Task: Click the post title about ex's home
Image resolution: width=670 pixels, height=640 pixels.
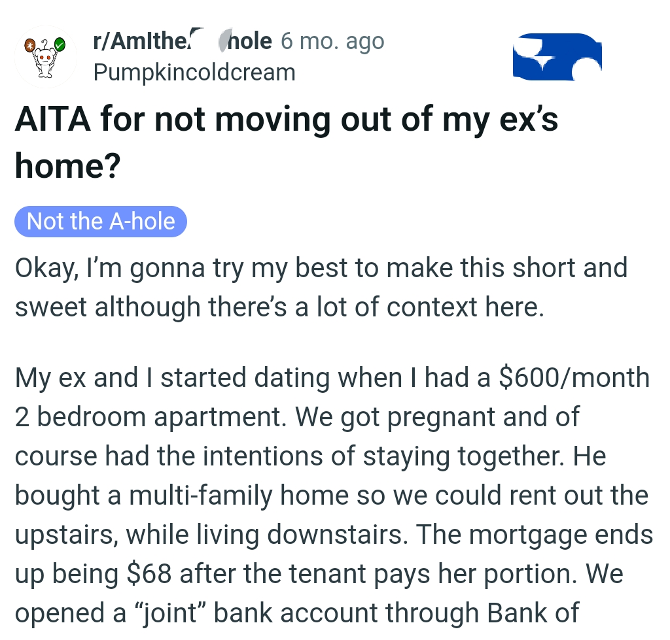Action: [288, 141]
